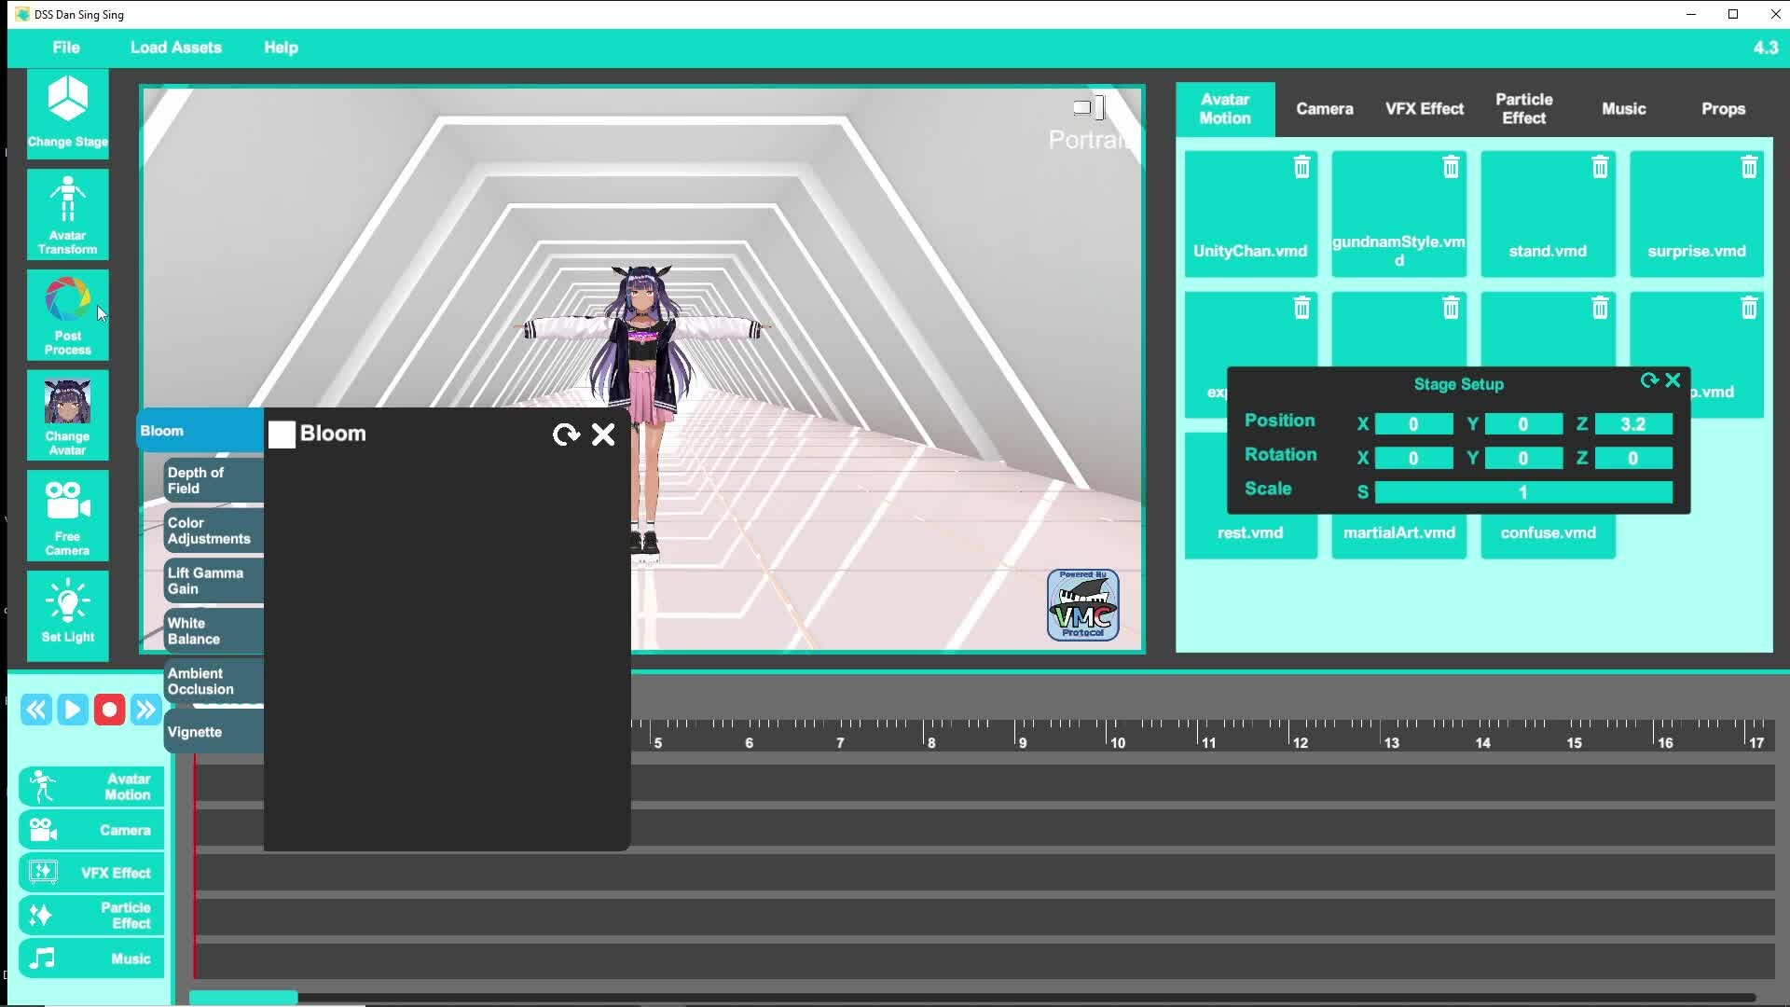Open Avatar Transform settings

coord(67,214)
